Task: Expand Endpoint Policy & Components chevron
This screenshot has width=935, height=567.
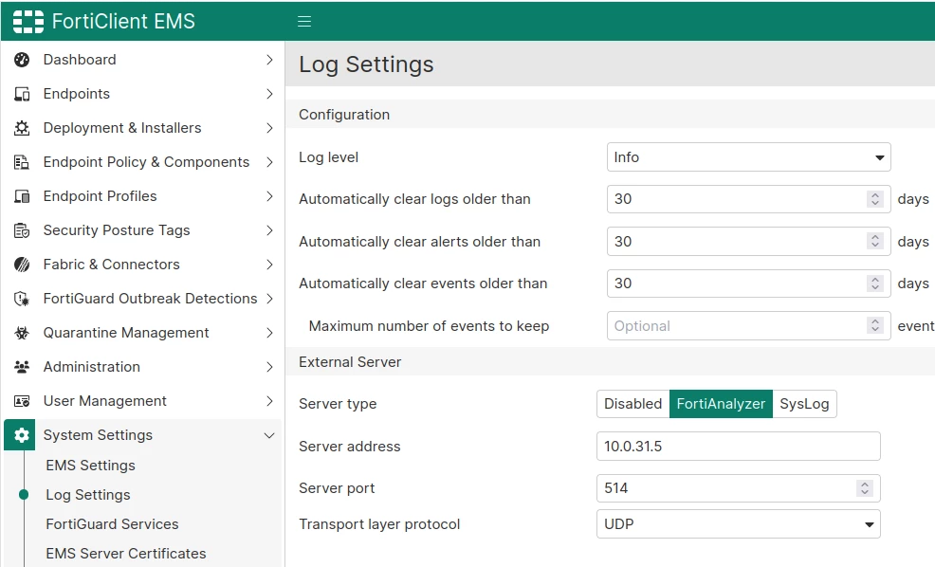Action: pyautogui.click(x=269, y=162)
